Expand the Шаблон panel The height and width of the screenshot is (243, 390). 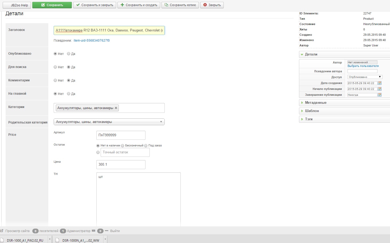pos(312,111)
